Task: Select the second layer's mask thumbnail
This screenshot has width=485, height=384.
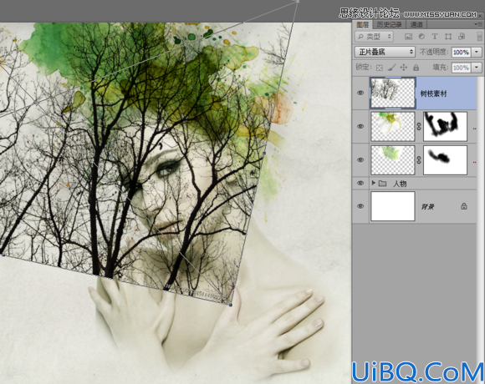Action: pos(445,127)
